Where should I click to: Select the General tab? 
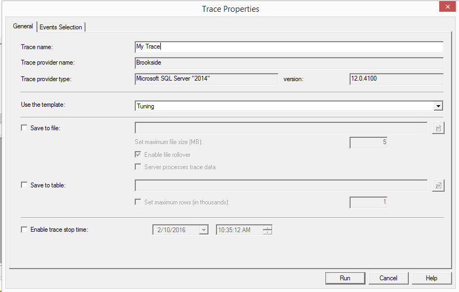(23, 26)
